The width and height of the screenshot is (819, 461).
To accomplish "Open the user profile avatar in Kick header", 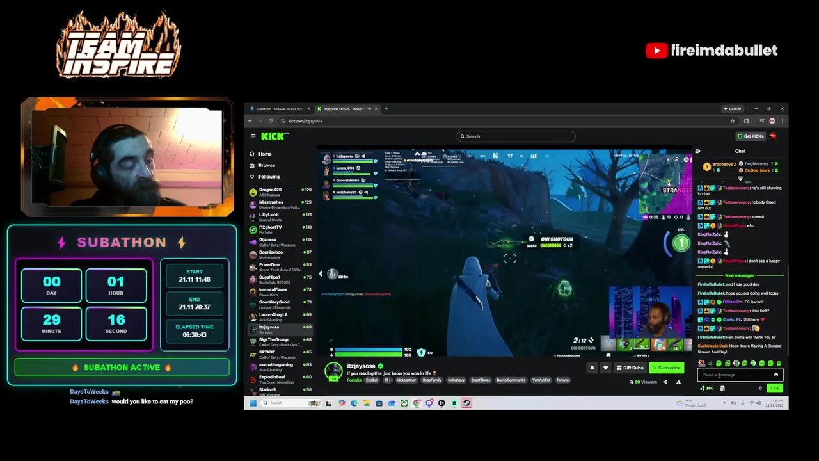I will point(773,136).
